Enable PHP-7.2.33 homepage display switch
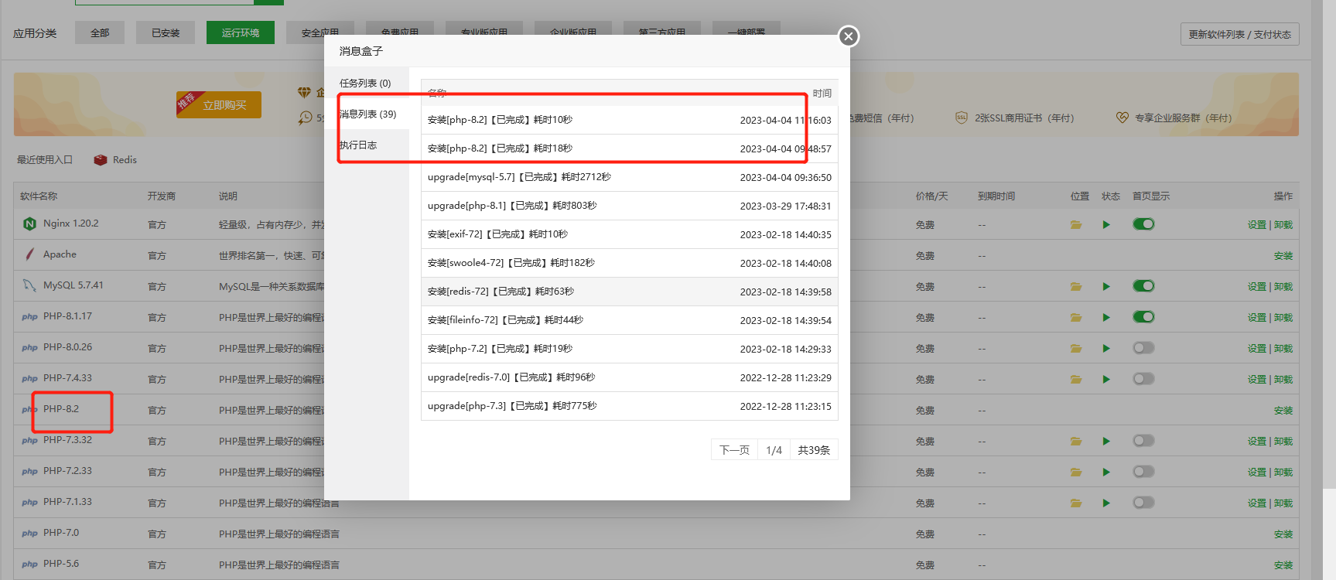The width and height of the screenshot is (1336, 580). [1143, 471]
